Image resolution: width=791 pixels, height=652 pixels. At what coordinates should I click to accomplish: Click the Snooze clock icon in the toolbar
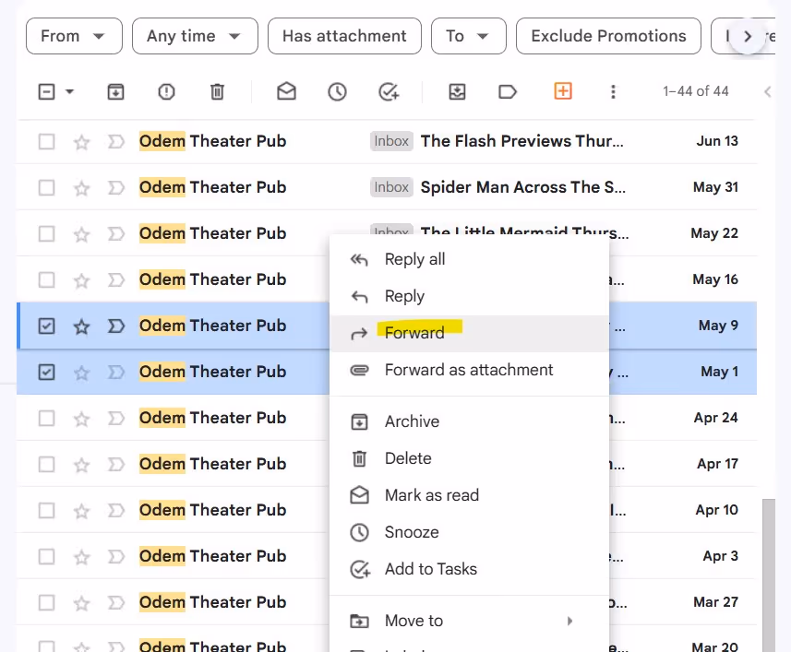point(337,91)
